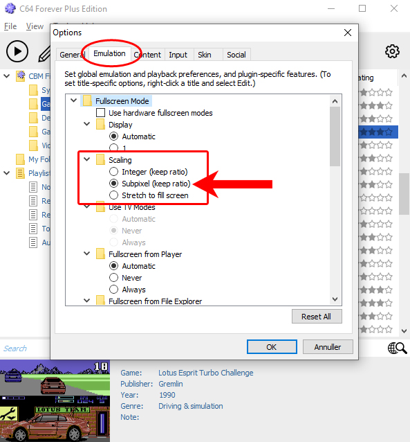Collapse the Fullscreen from Player node
The image size is (410, 442).
click(87, 254)
